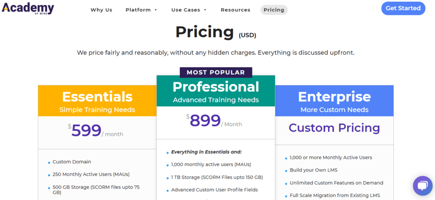
Task: Open the Why Us menu item
Action: pyautogui.click(x=101, y=10)
